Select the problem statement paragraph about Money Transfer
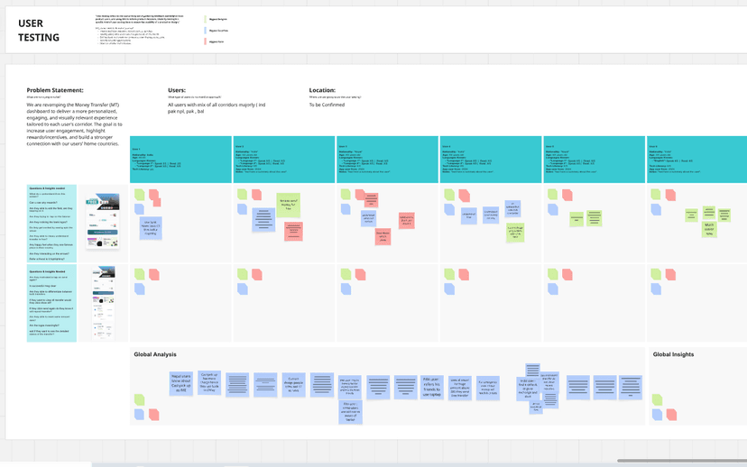This screenshot has width=747, height=467. 74,124
